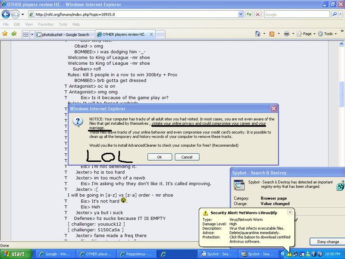Image resolution: width=345 pixels, height=259 pixels.
Task: Click the Google search box
Action: point(297,15)
